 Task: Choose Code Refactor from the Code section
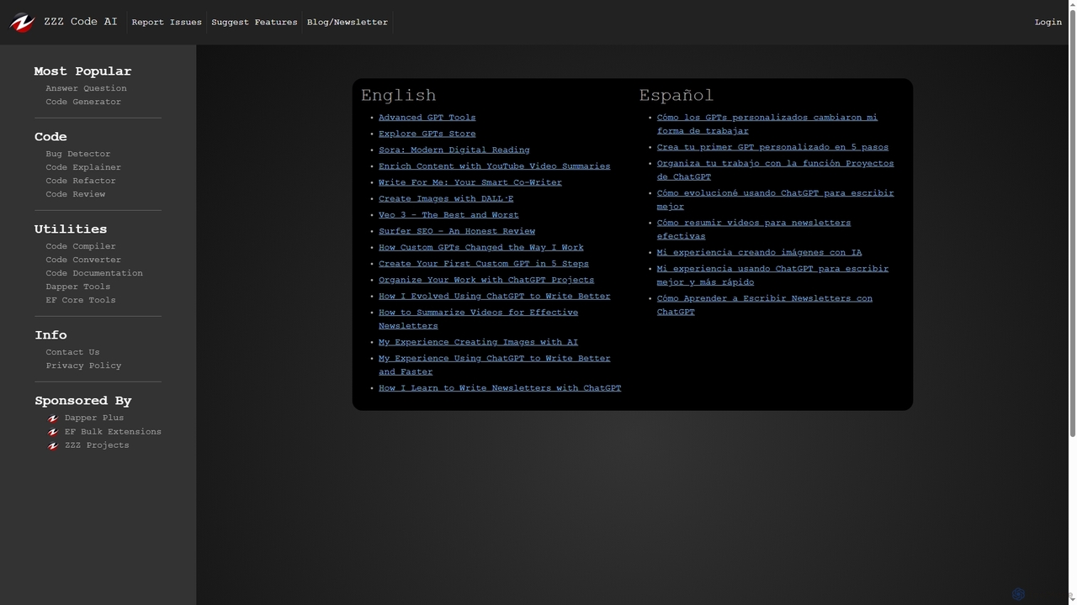pyautogui.click(x=81, y=181)
